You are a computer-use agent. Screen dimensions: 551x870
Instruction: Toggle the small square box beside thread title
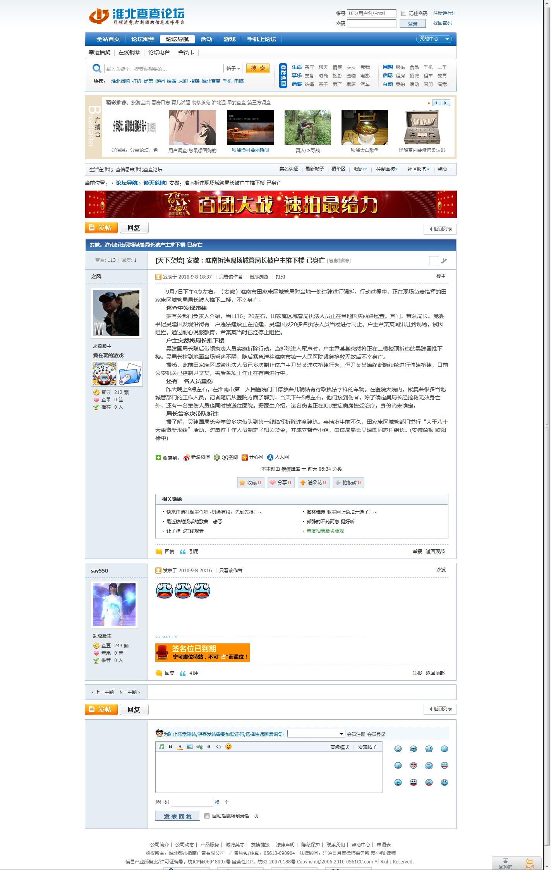pos(434,261)
